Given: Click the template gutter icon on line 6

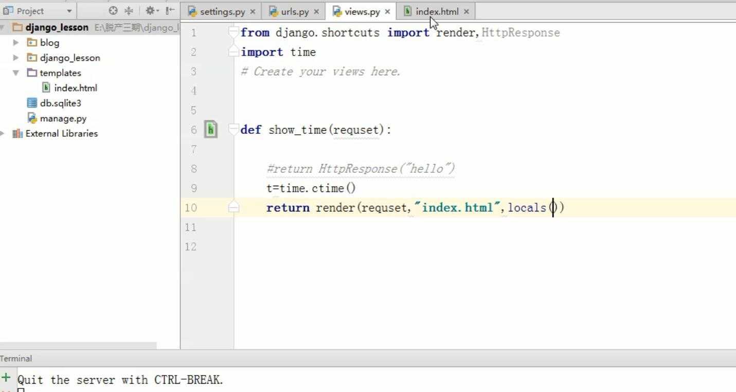Looking at the screenshot, I should (x=210, y=130).
